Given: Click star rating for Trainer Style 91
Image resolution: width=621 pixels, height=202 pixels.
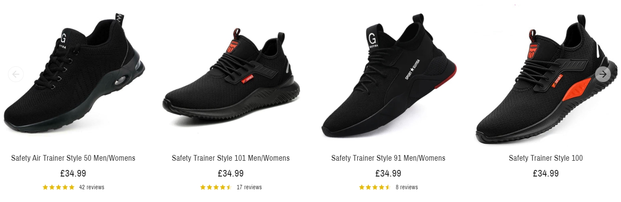Looking at the screenshot, I should coord(375,187).
